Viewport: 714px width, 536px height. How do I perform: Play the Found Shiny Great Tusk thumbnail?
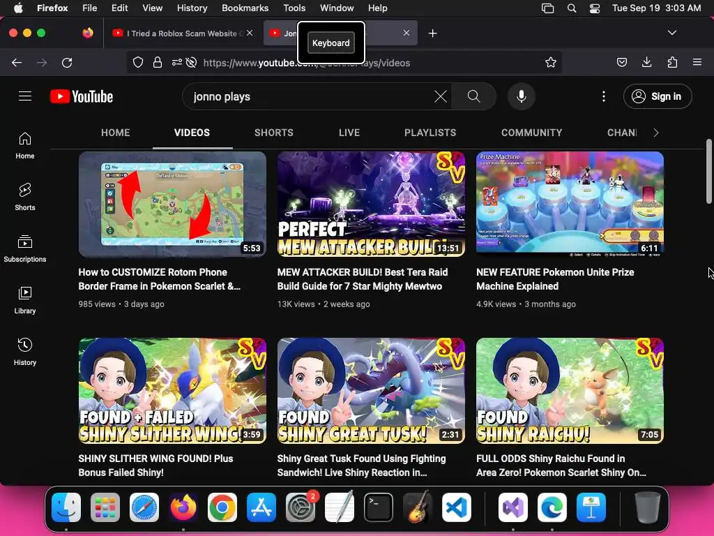371,391
